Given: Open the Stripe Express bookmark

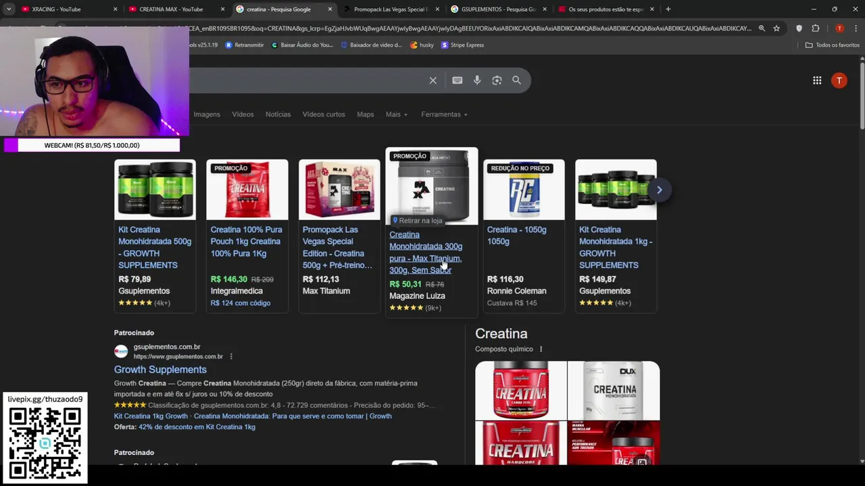Looking at the screenshot, I should pyautogui.click(x=462, y=45).
